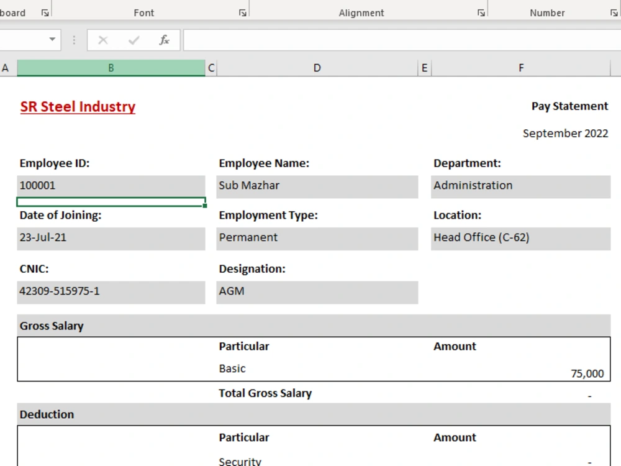The image size is (621, 466).
Task: Select the Sub Mazhar name cell
Action: pos(317,186)
